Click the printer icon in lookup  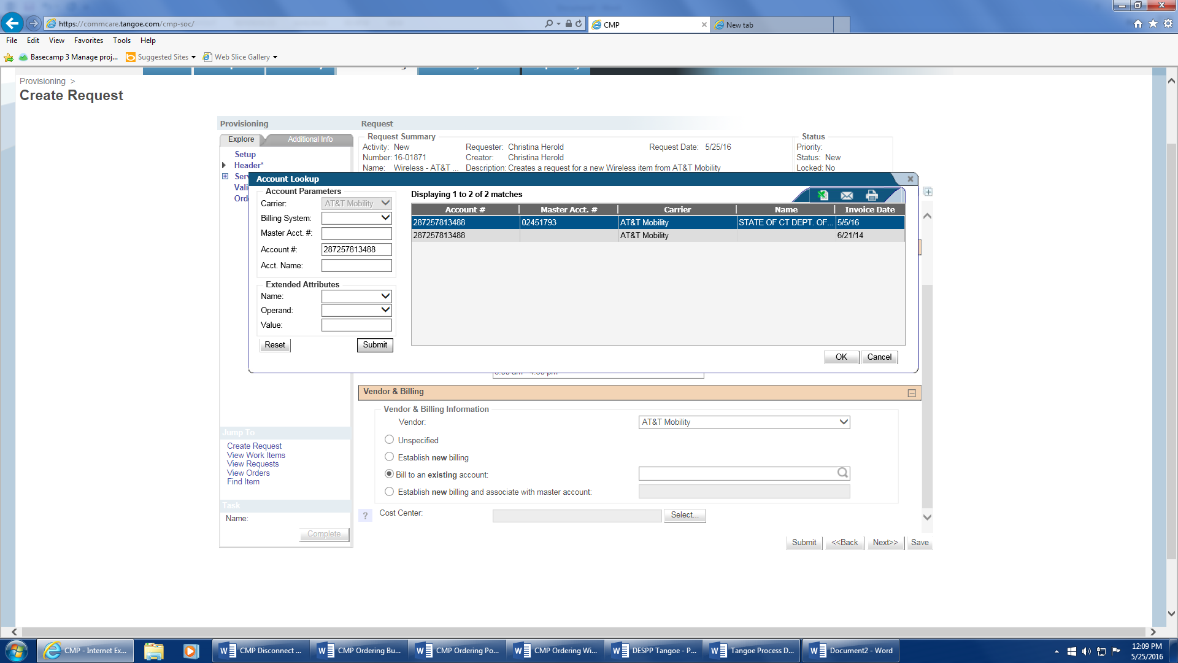click(x=871, y=195)
